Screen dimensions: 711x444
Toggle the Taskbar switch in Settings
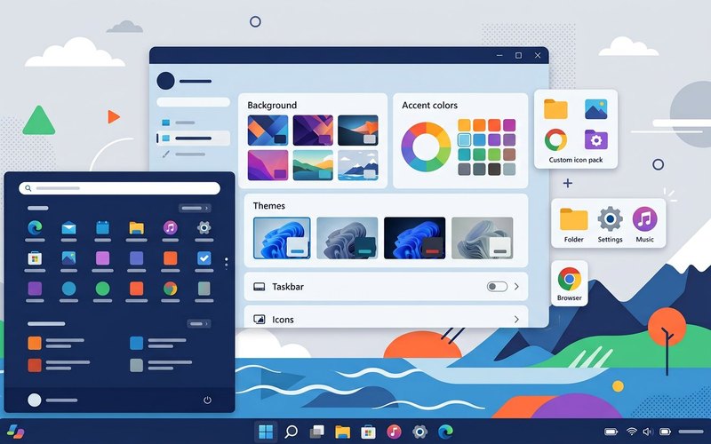497,286
